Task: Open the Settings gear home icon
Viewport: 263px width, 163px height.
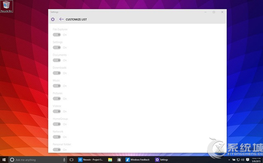Action: coord(53,19)
